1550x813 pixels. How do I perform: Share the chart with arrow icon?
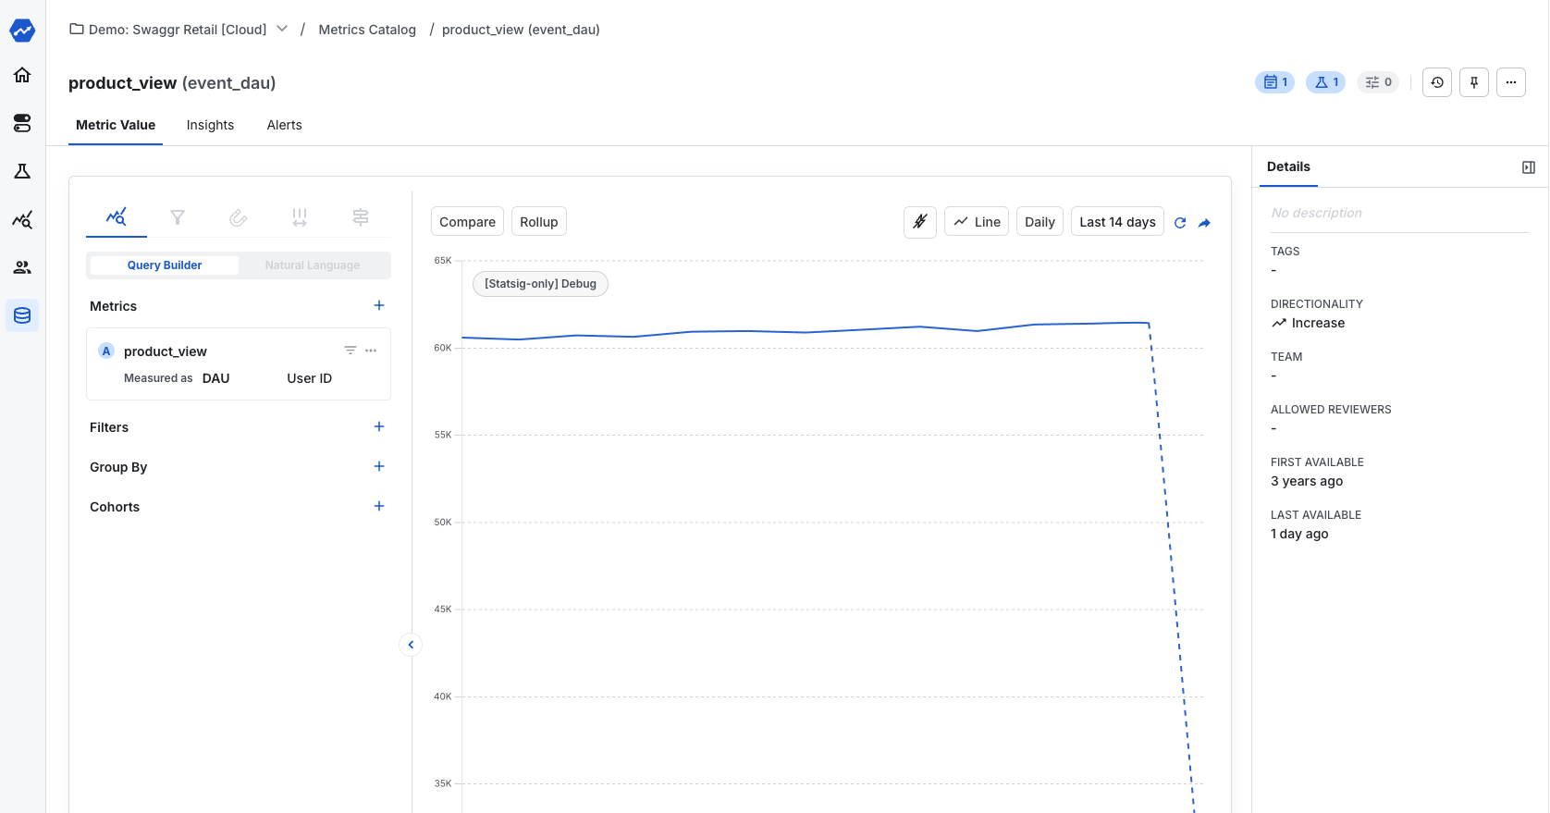(1204, 223)
